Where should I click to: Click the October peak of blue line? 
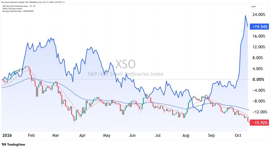pyautogui.click(x=245, y=15)
